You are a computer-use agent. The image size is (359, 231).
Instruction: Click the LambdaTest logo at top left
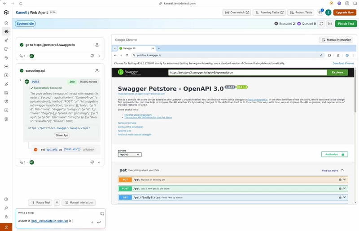pos(6,13)
